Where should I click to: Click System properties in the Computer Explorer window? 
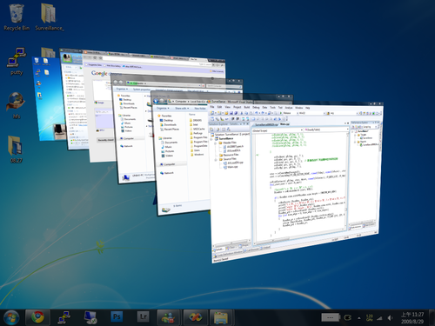pyautogui.click(x=142, y=90)
